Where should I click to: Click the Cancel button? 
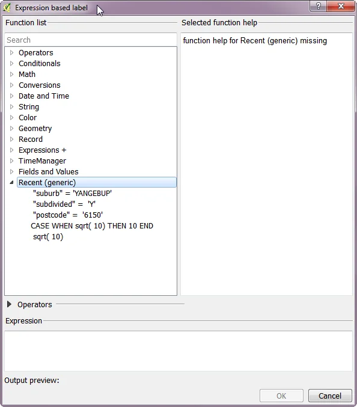click(x=330, y=396)
